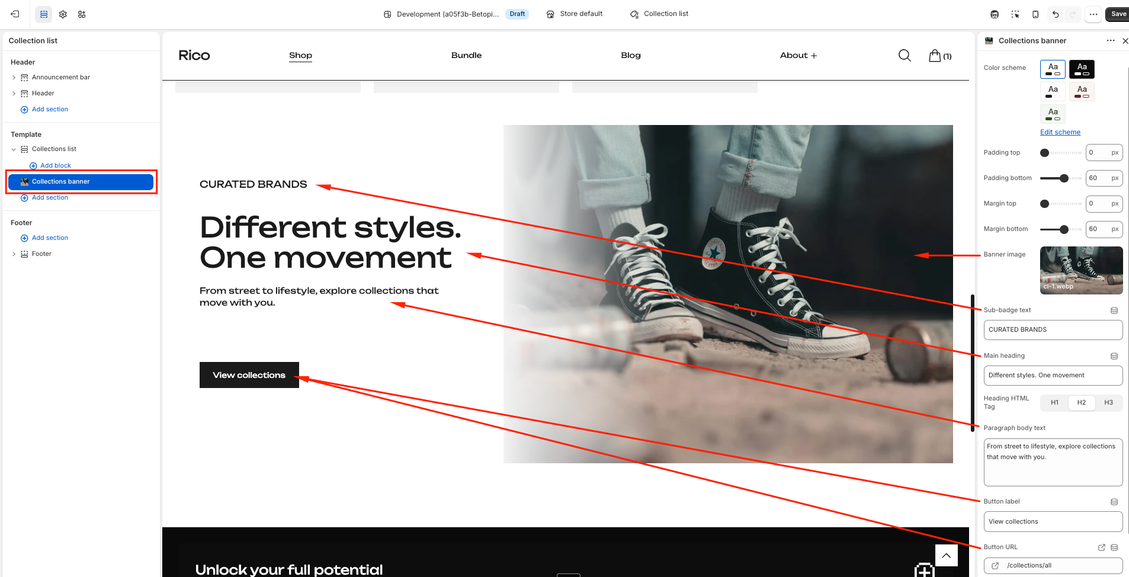Open Collections banner more options menu
The image size is (1129, 577).
pyautogui.click(x=1111, y=41)
